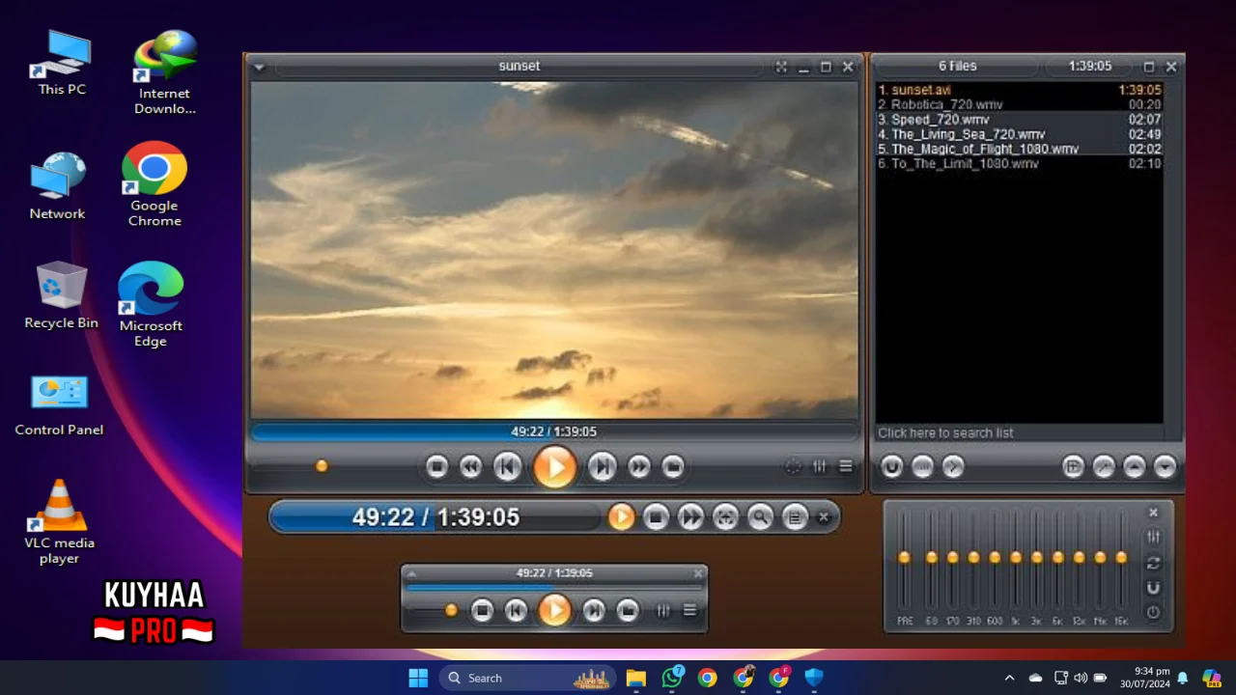Open Control Panel desktop icon
Screen dimensions: 1236x695
(59, 404)
